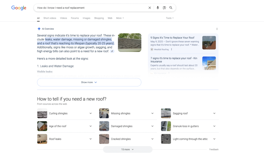This screenshot has height=155, width=264.
Task: Click the Sagging roof thumbnail image
Action: [x=166, y=113]
